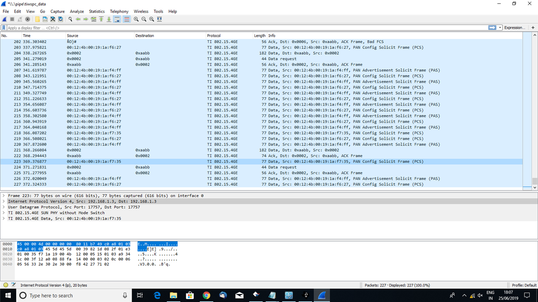Go forward in packet history
538x302 pixels.
coord(86,19)
